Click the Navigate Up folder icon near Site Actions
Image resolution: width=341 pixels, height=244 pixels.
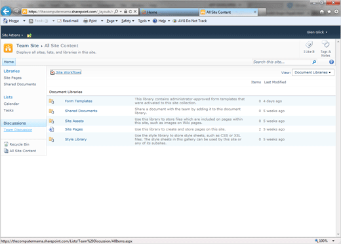pyautogui.click(x=30, y=35)
